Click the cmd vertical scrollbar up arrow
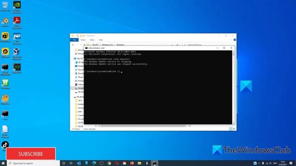 (234, 52)
